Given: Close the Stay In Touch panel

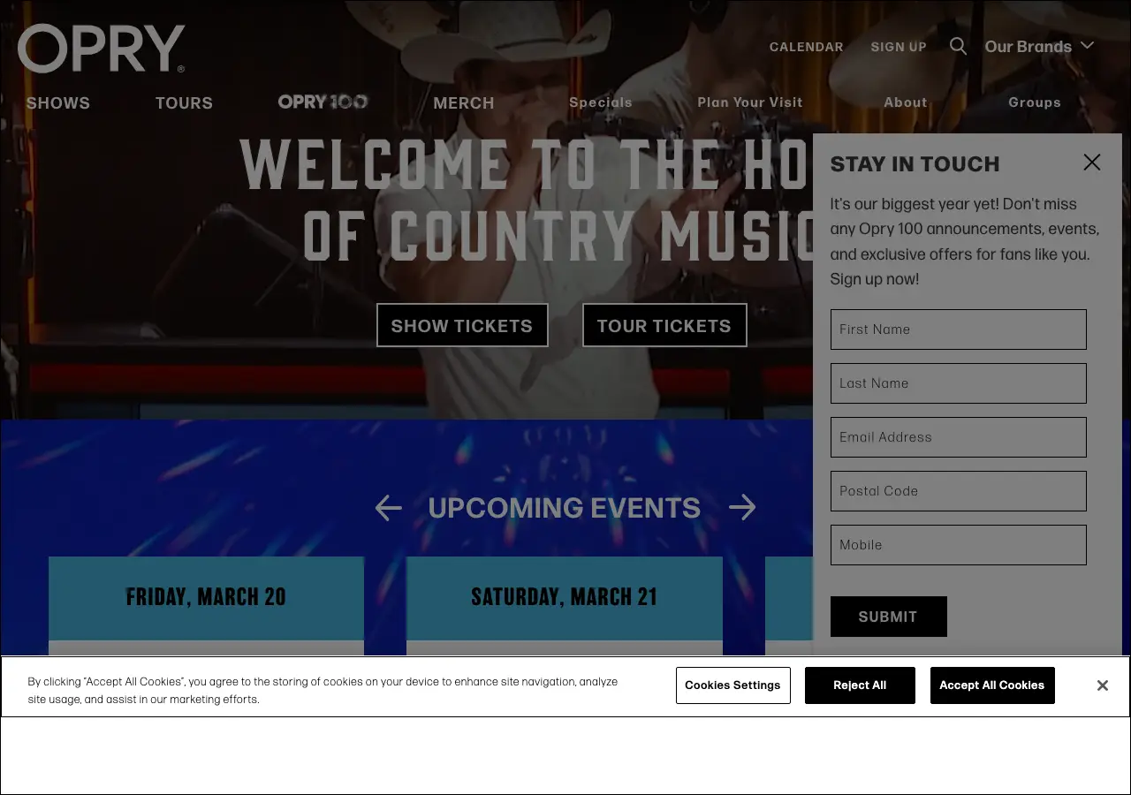Looking at the screenshot, I should pyautogui.click(x=1092, y=162).
